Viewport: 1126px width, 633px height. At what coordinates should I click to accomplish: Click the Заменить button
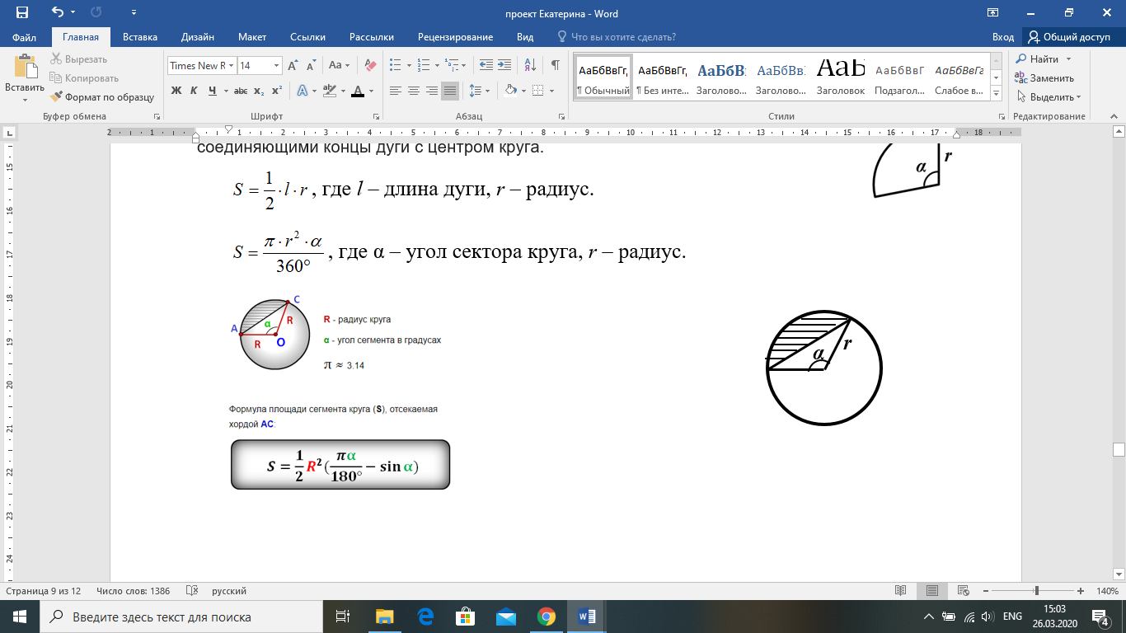[x=1044, y=78]
